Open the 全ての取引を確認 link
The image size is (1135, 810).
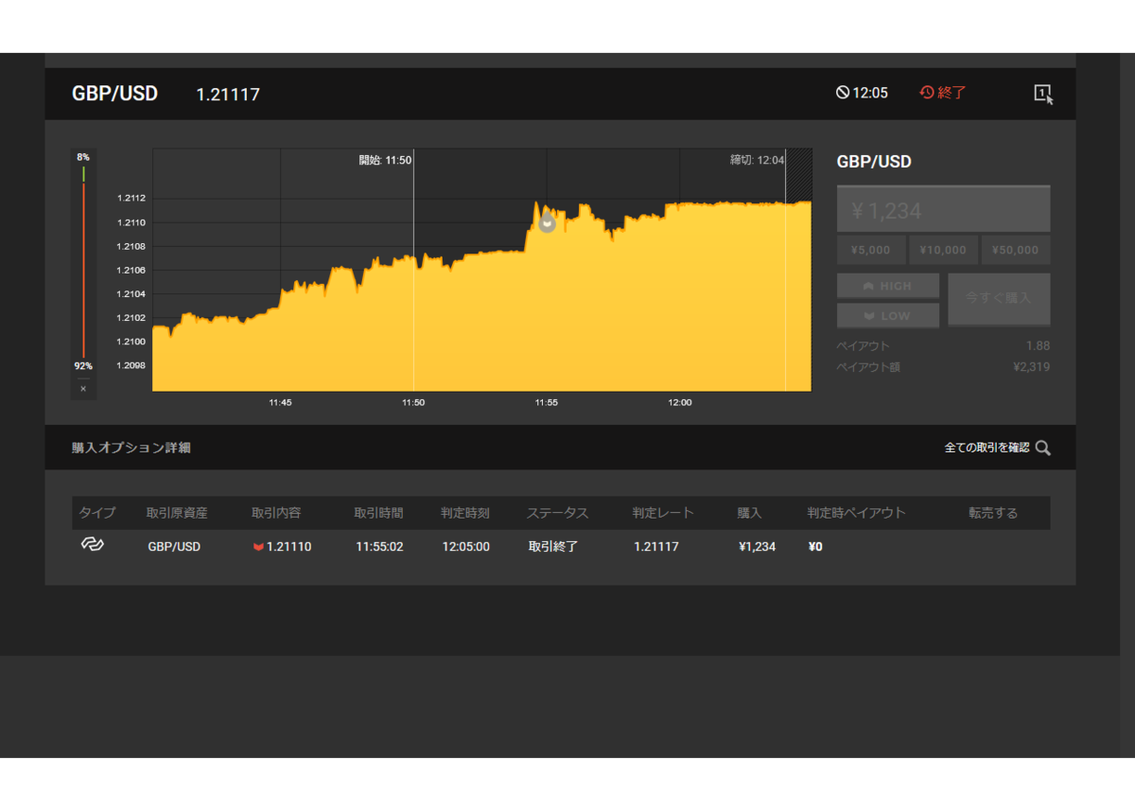pos(987,448)
